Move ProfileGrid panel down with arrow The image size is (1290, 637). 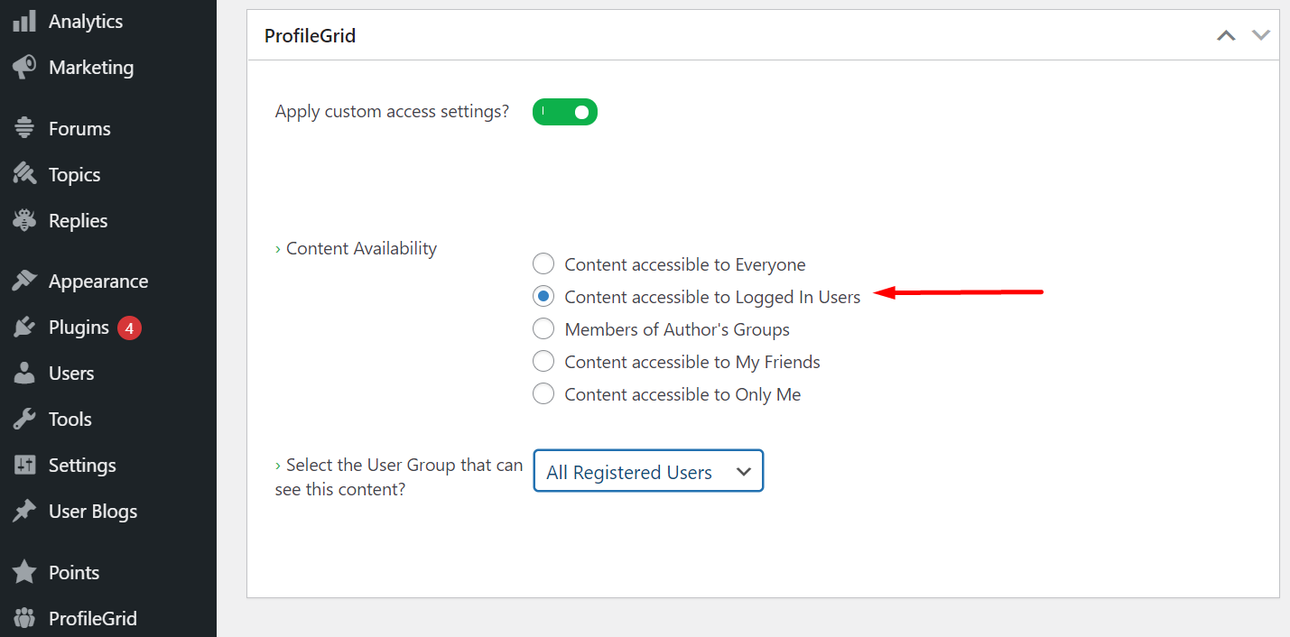tap(1261, 36)
